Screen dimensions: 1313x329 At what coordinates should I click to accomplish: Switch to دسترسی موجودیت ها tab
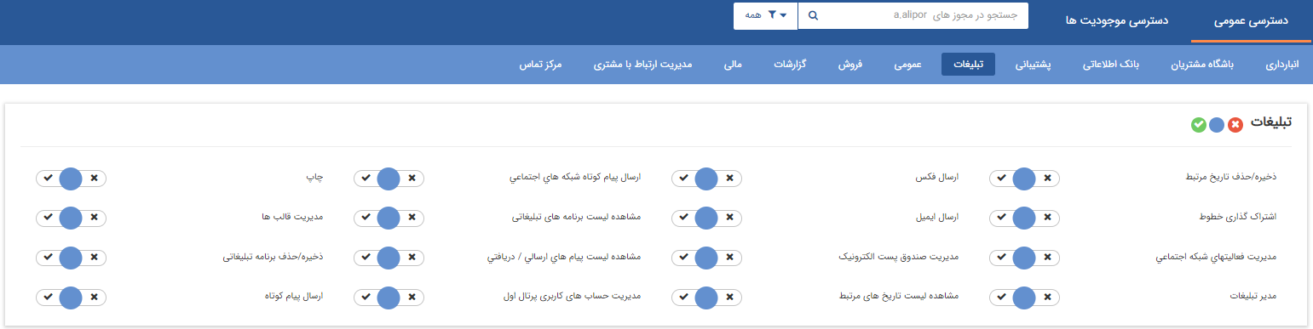(x=1103, y=20)
